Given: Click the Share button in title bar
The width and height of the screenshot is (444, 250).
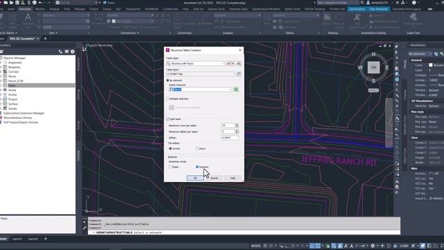Looking at the screenshot, I should pyautogui.click(x=109, y=3).
